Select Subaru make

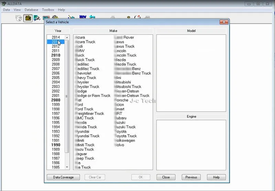[x=121, y=118]
